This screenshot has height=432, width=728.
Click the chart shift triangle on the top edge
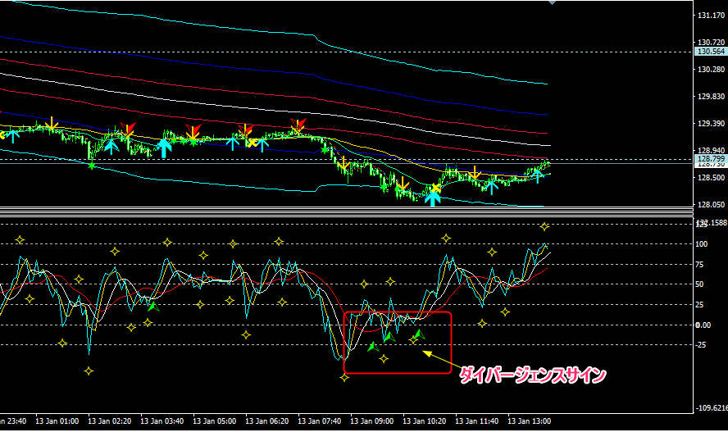coord(552,2)
